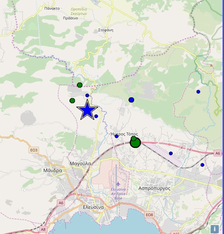
Task: Select the blue dot left of Ήμερος Τόπος markers
Action: (116, 136)
